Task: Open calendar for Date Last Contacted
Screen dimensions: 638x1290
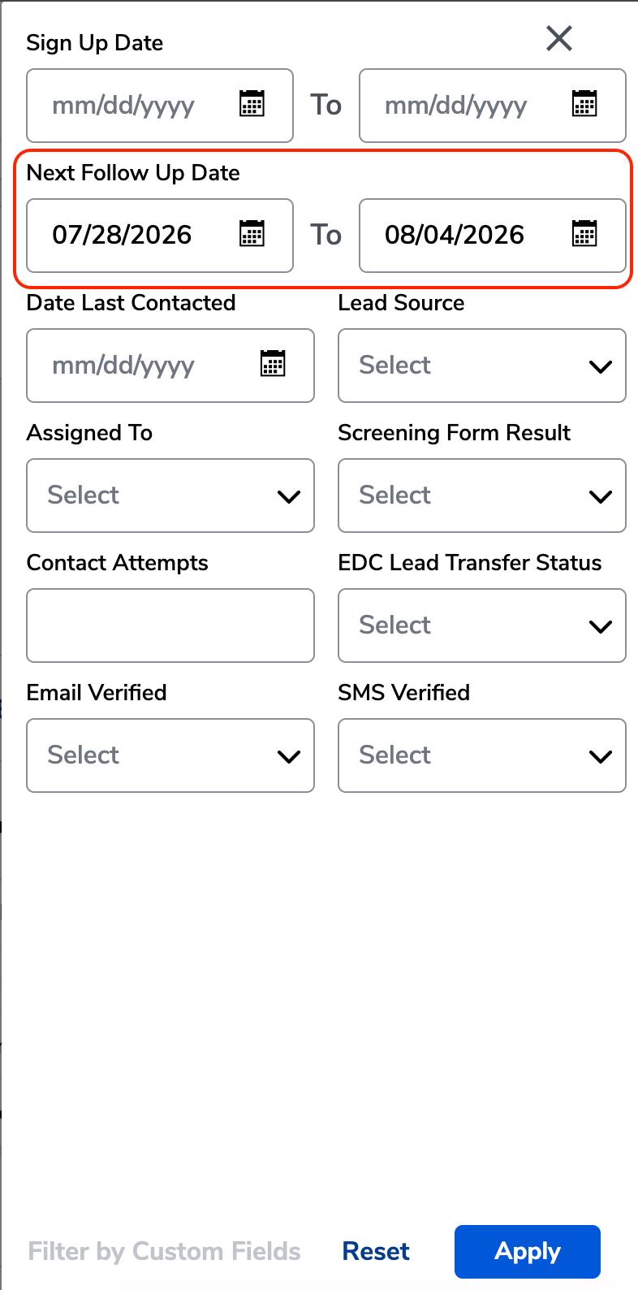Action: 273,364
